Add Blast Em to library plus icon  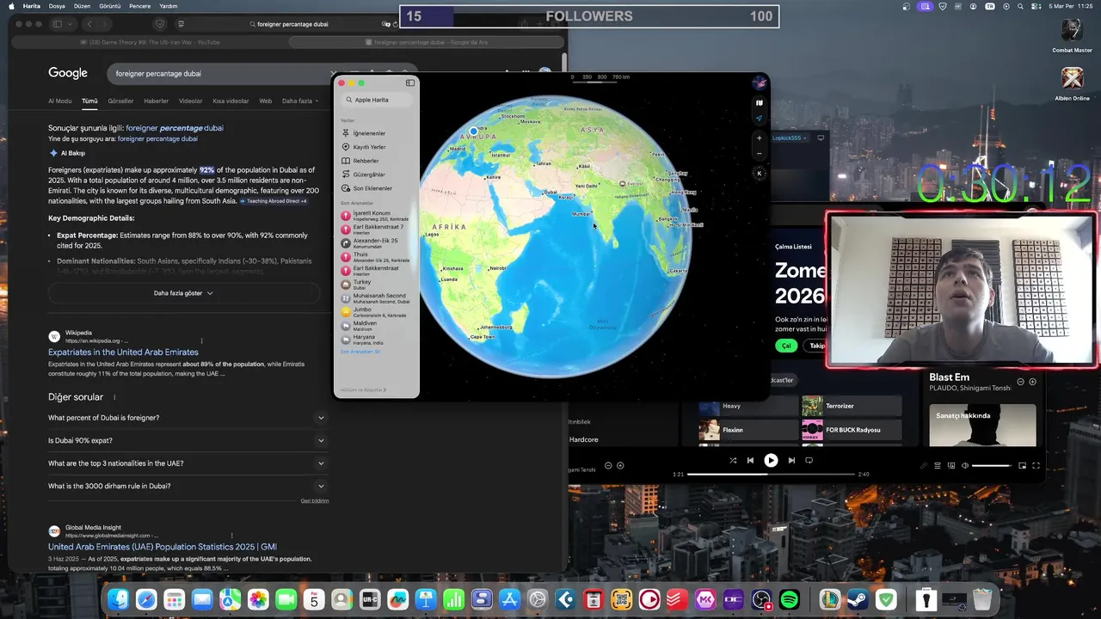click(1032, 382)
